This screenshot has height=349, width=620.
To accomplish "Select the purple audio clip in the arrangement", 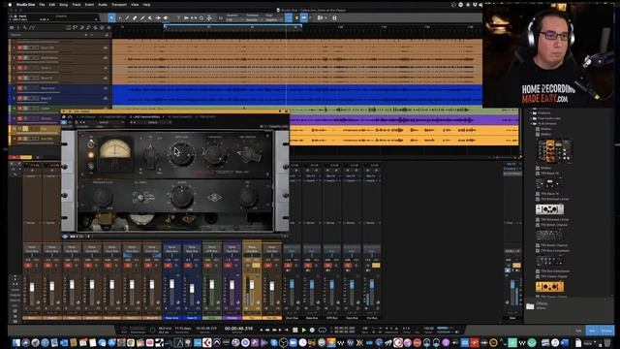I will [404, 119].
